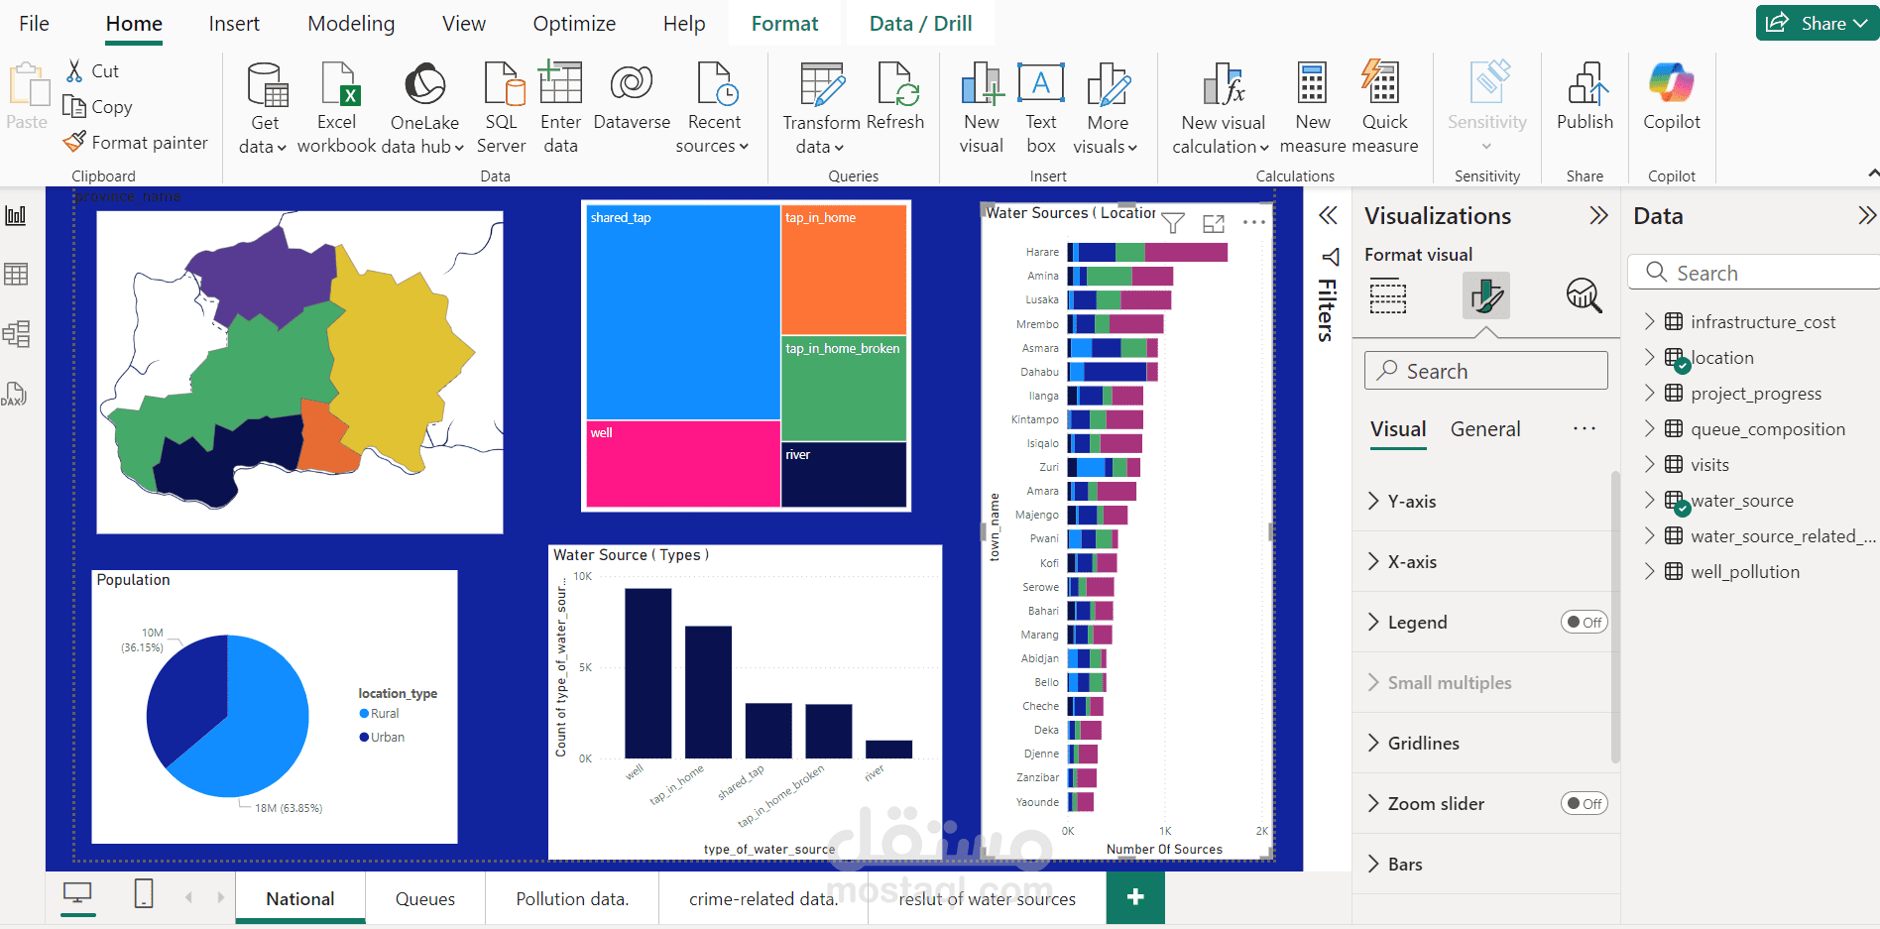Click the Rural legend color marker

(364, 714)
